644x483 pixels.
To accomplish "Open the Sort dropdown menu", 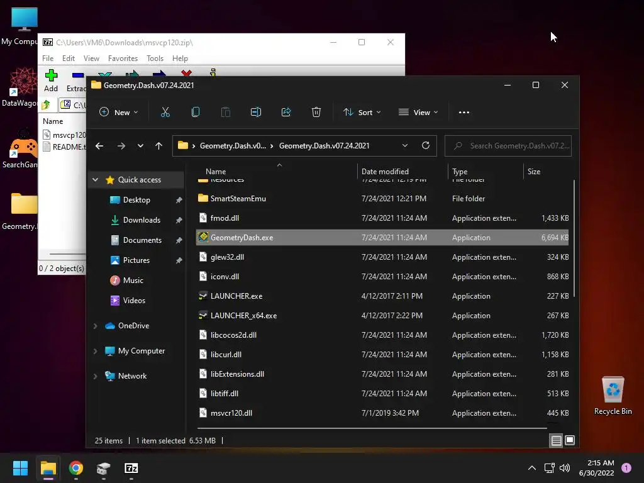I will click(362, 112).
